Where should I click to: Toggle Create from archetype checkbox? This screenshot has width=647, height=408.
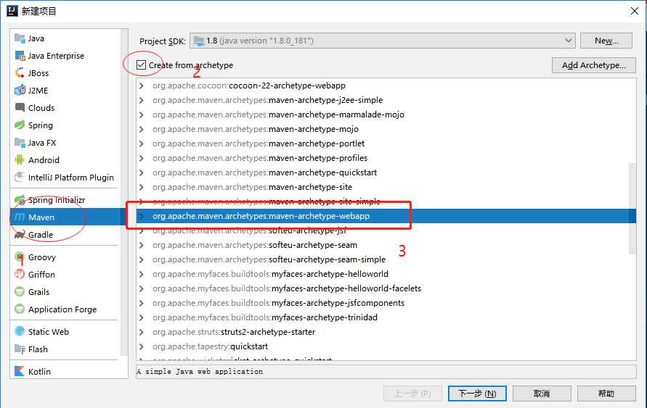click(x=141, y=65)
